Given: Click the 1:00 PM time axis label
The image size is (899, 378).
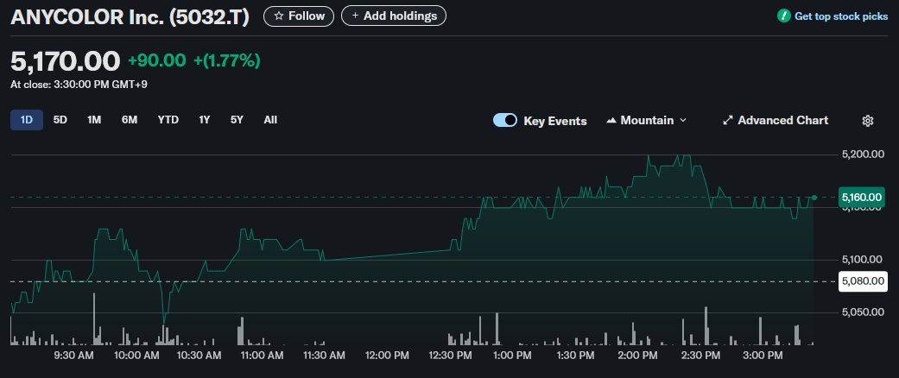Looking at the screenshot, I should click(512, 356).
